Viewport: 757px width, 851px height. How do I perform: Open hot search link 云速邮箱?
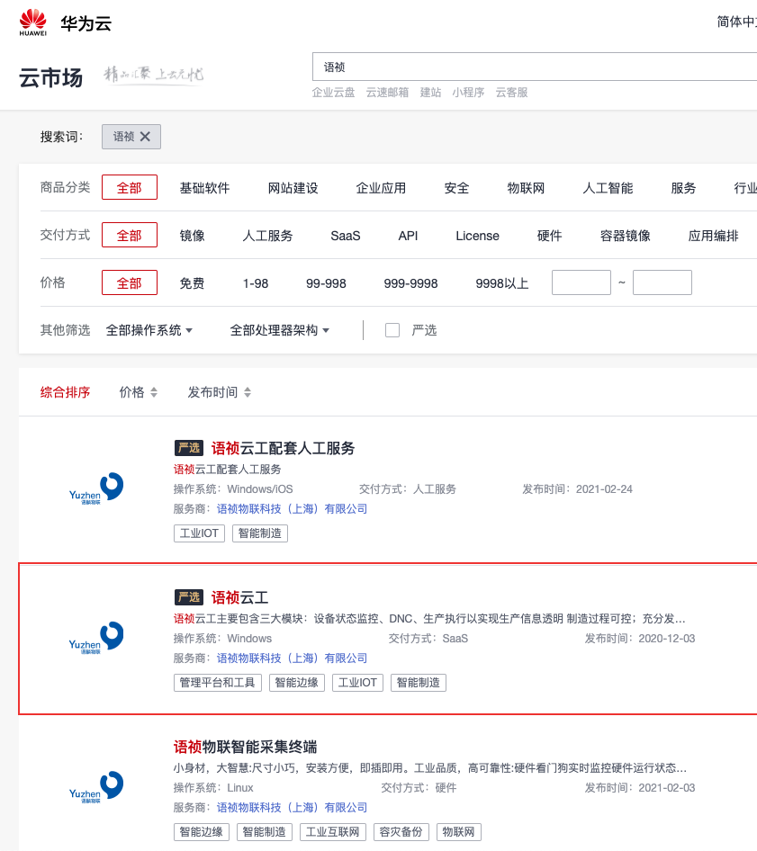[387, 93]
